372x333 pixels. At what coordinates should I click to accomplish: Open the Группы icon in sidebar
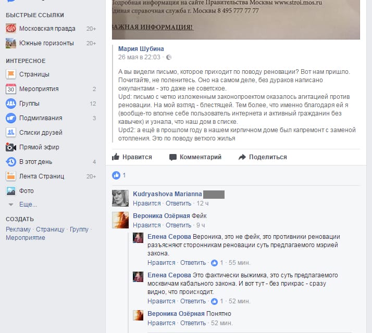(x=11, y=104)
